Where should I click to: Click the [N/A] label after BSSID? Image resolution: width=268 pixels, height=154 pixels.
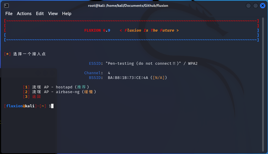(159, 78)
